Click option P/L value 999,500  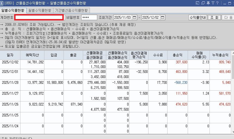pyautogui.click(x=123, y=88)
